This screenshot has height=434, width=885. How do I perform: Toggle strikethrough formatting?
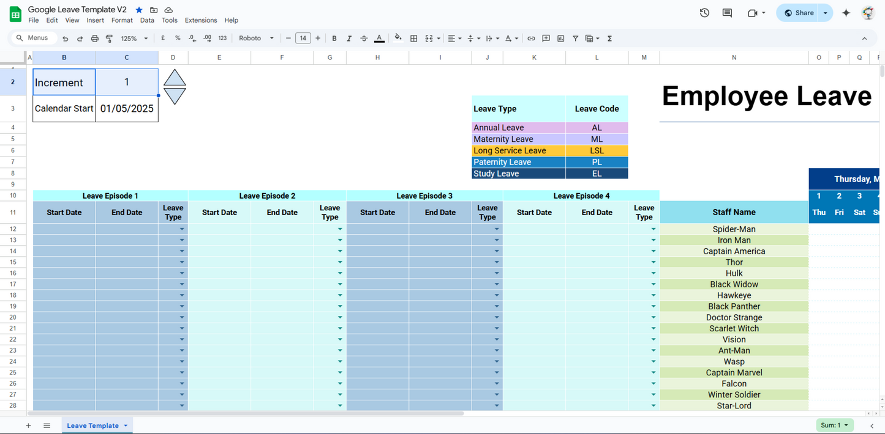pyautogui.click(x=364, y=39)
